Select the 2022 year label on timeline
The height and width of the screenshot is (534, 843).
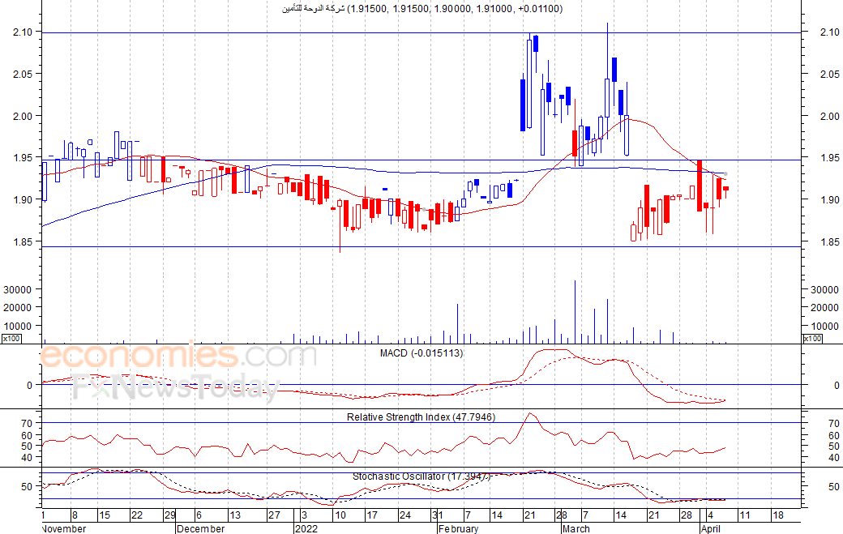click(x=306, y=528)
